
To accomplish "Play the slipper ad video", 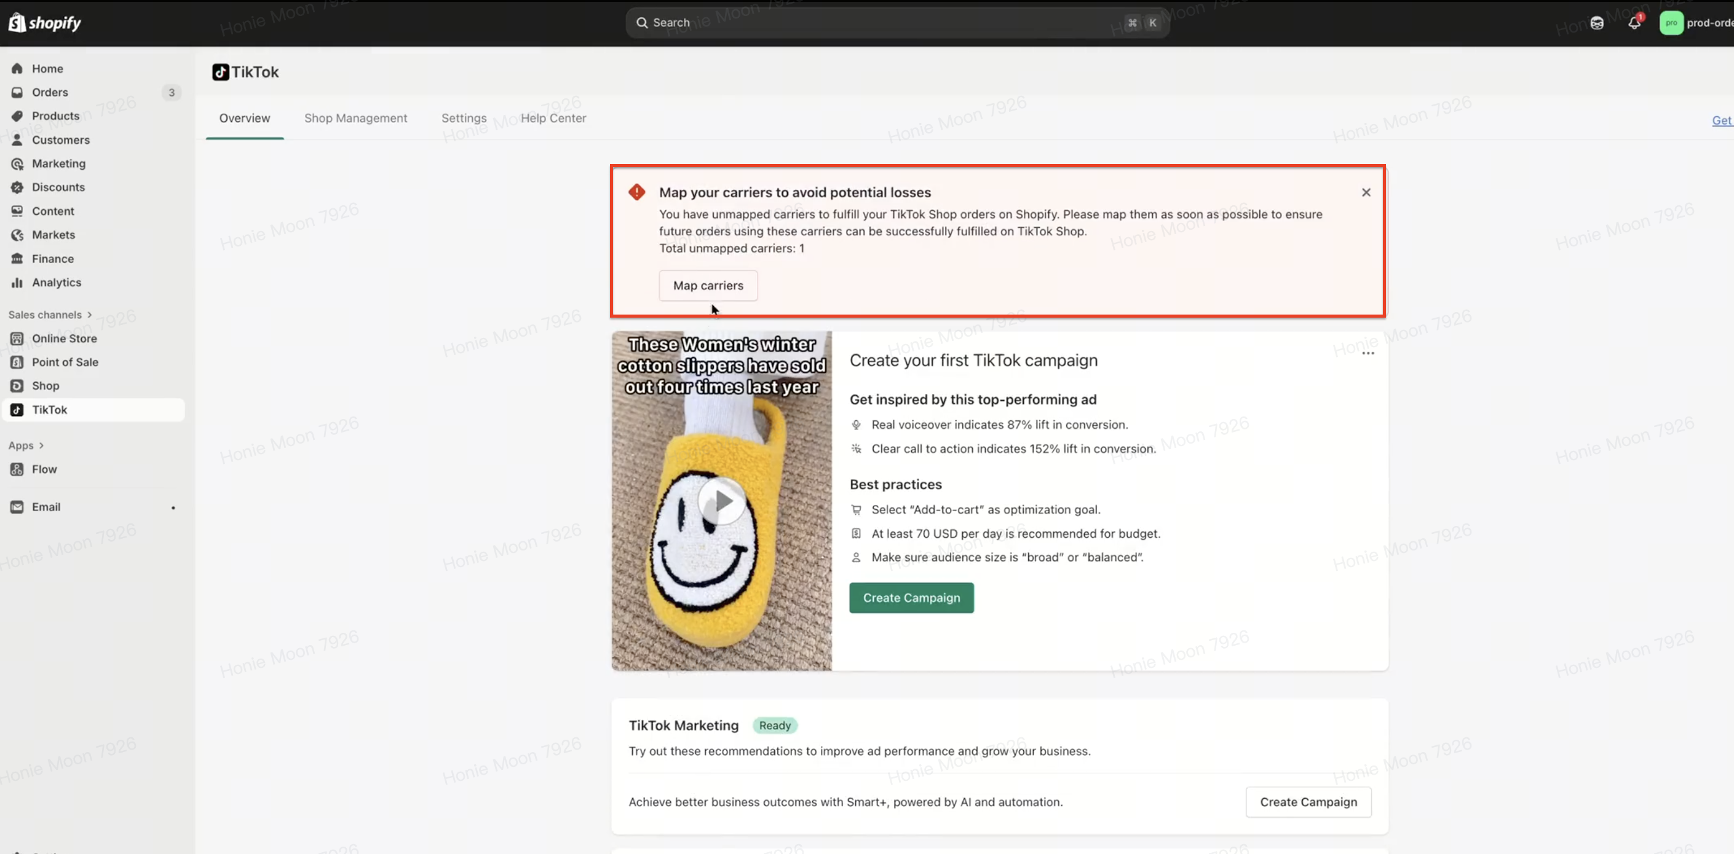I will pos(722,501).
